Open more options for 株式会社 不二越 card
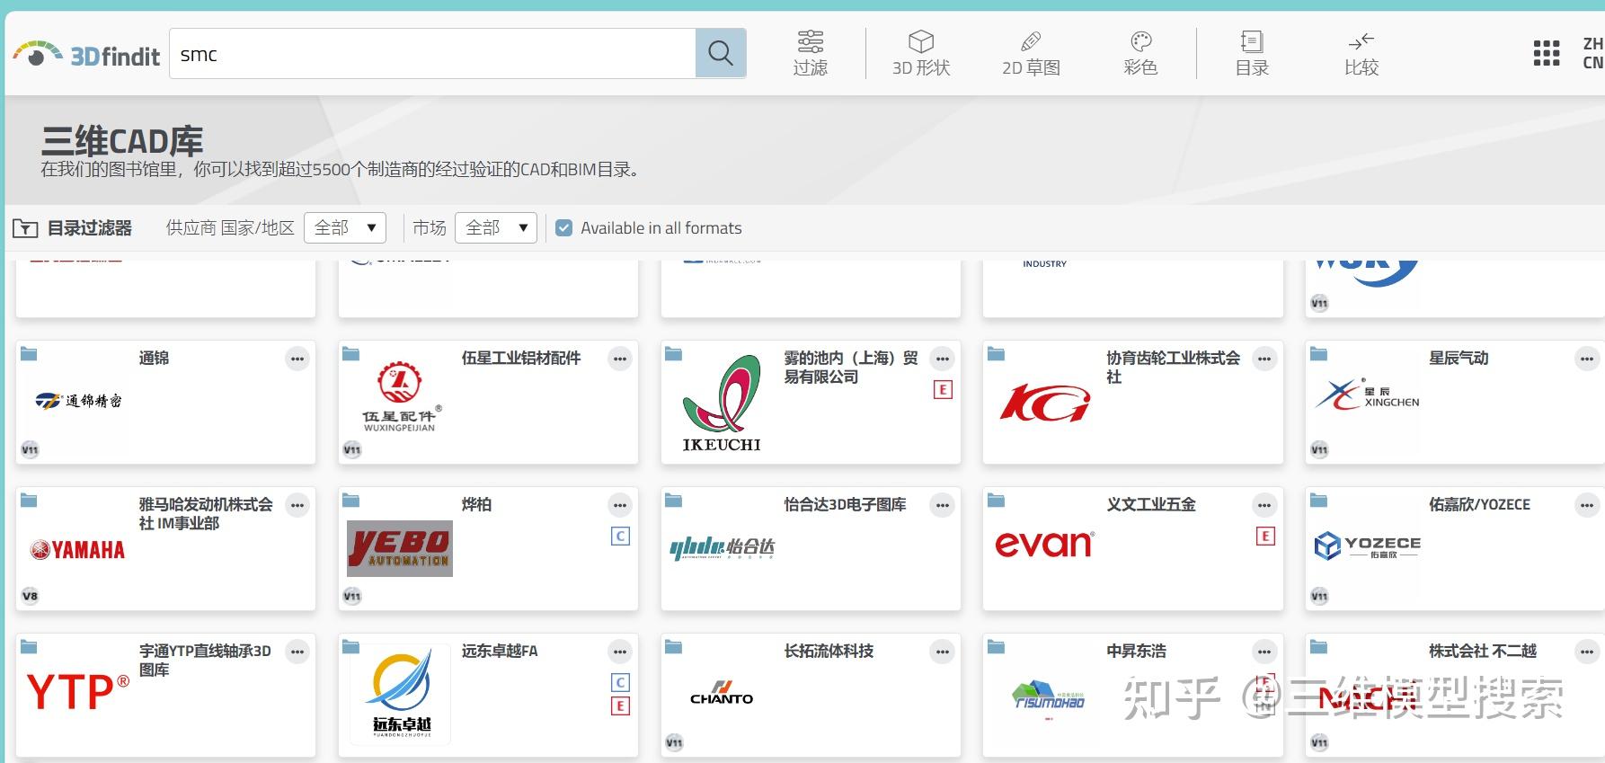1605x763 pixels. coord(1587,652)
